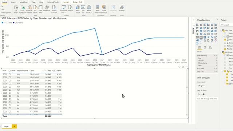Open QTD Sales well dropdown arrow
Image resolution: width=233 pixels, height=131 pixels.
tap(214, 72)
